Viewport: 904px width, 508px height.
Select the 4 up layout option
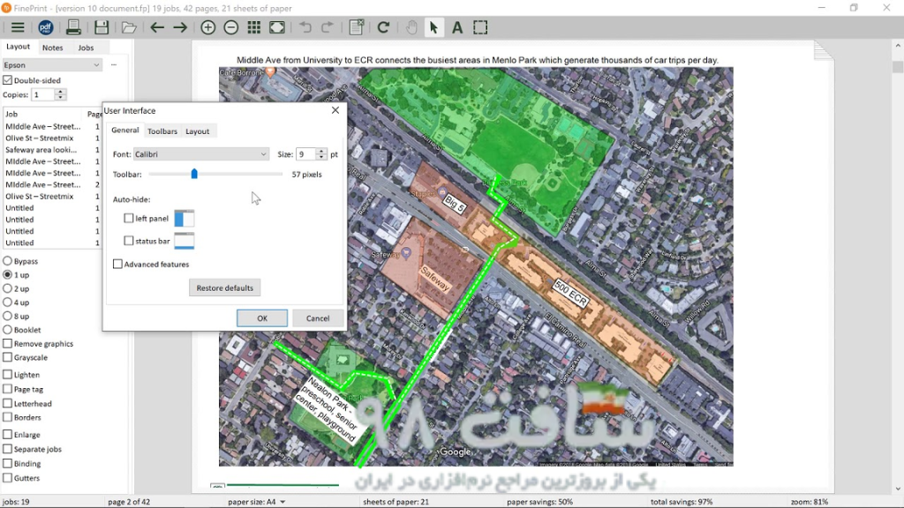(x=7, y=303)
